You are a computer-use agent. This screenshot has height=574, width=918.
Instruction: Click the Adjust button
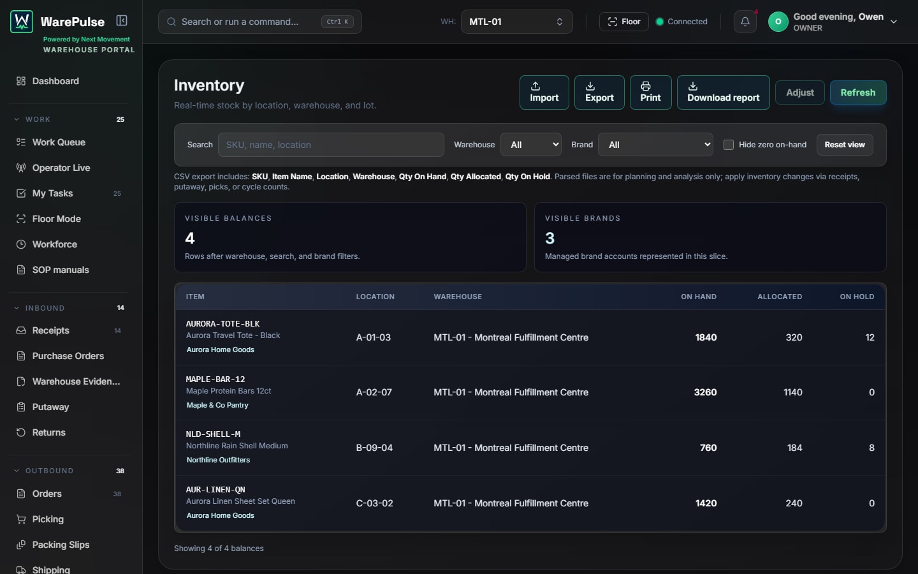coord(800,92)
